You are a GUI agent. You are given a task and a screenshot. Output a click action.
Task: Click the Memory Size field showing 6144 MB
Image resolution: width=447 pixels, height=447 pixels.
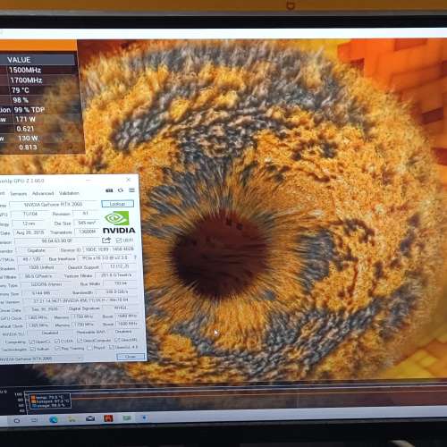tap(41, 293)
